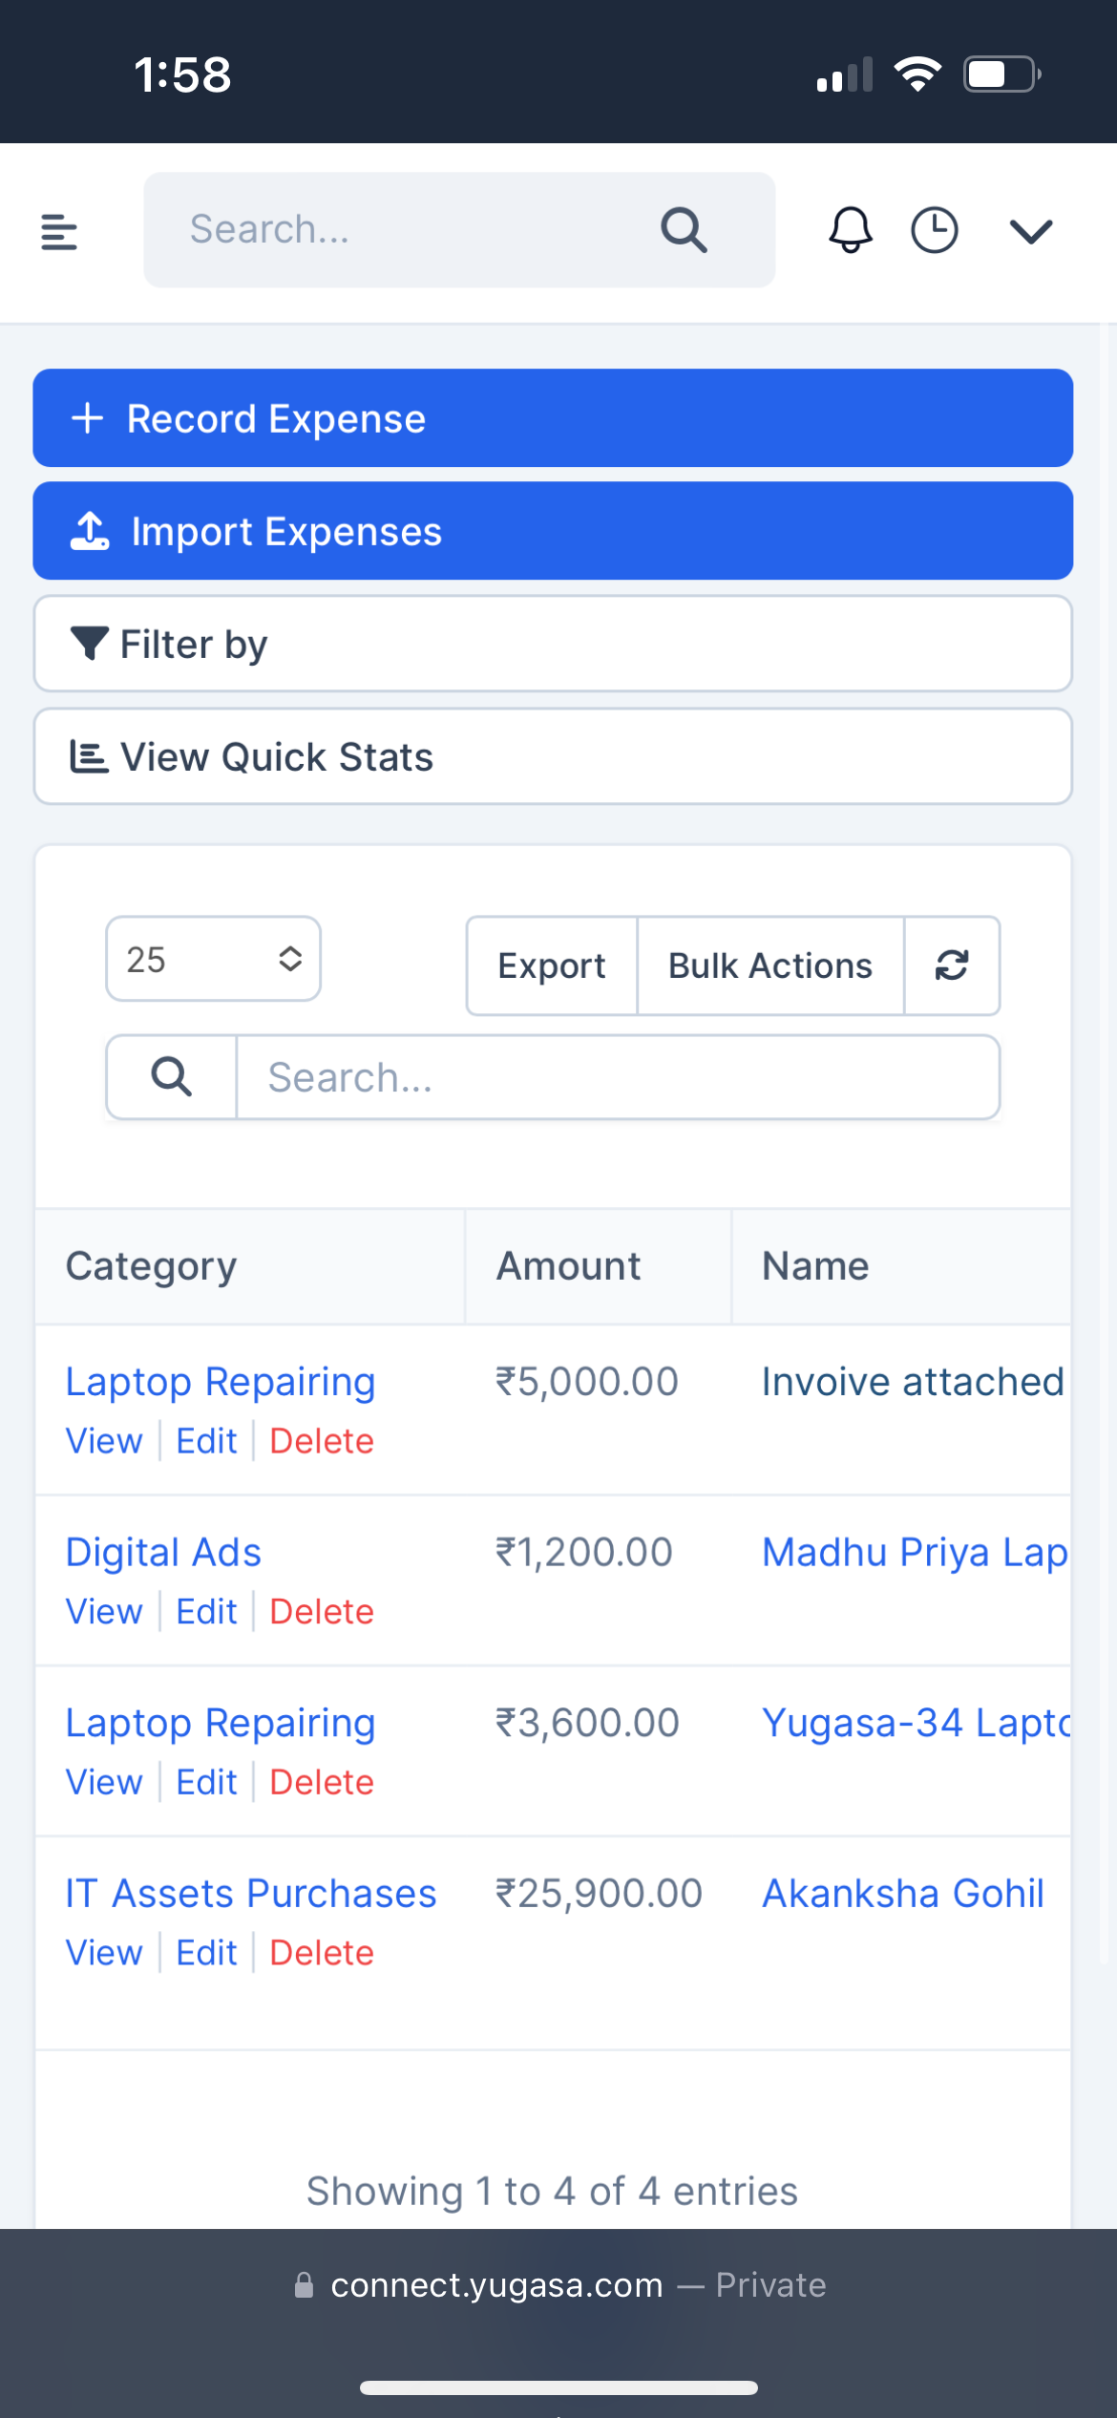The image size is (1117, 2418).
Task: Click the funnel icon on Filter by
Action: coord(89,643)
